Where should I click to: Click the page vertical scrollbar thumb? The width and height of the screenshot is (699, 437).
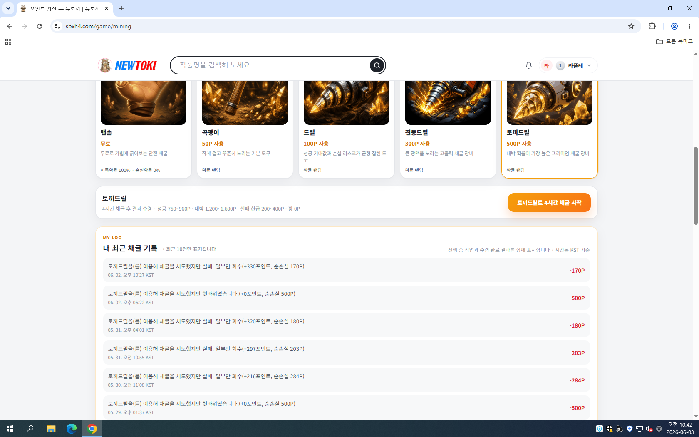point(696,186)
